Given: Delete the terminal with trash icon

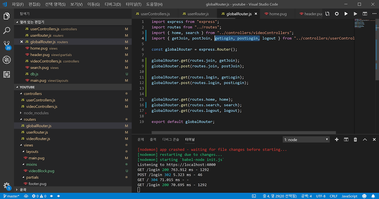Looking at the screenshot, I should pyautogui.click(x=355, y=140).
